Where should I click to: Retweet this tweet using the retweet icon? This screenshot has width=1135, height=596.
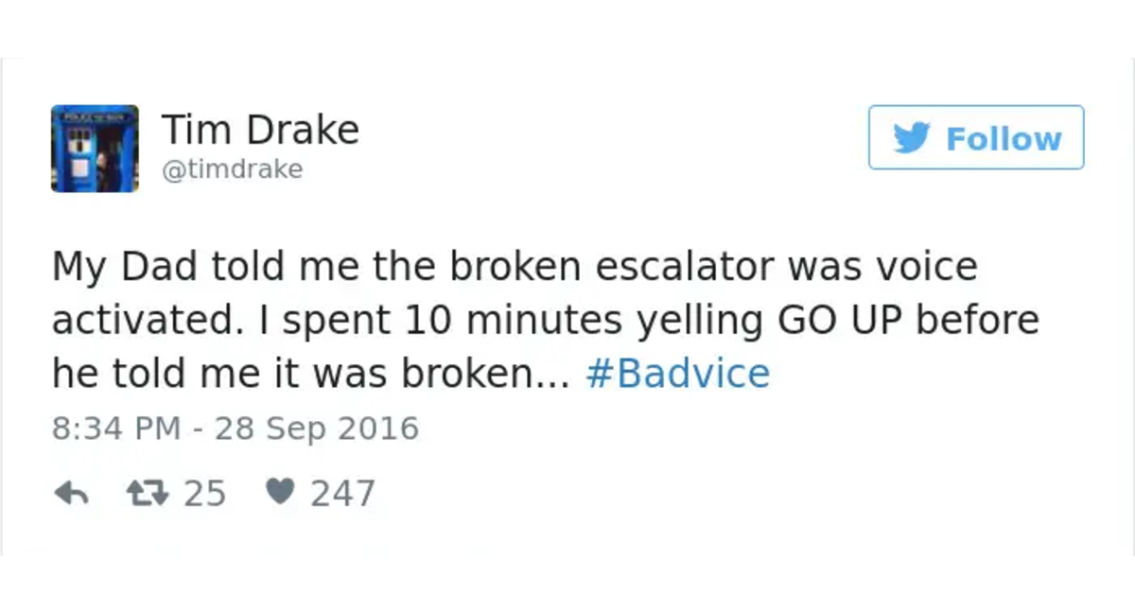[148, 491]
